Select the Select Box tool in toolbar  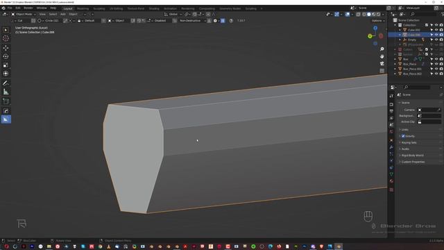click(x=6, y=30)
